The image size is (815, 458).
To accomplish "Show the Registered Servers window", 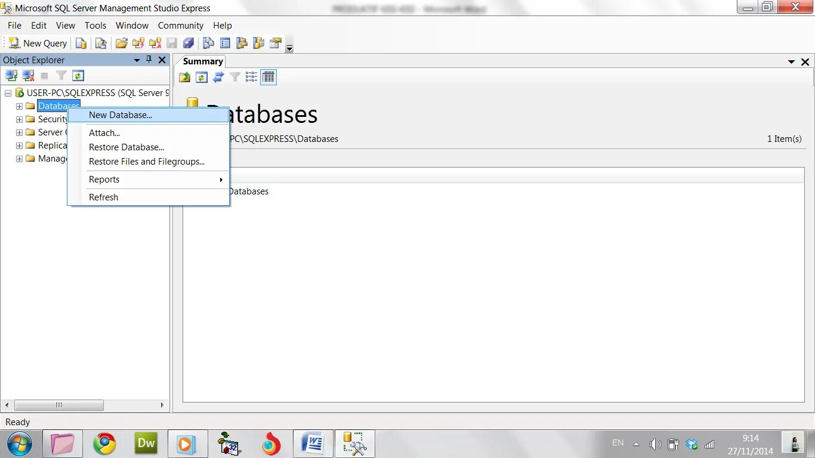I will coord(208,43).
